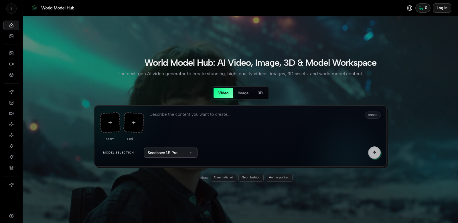Click the credits balance showing 0
The image size is (458, 223).
423,8
